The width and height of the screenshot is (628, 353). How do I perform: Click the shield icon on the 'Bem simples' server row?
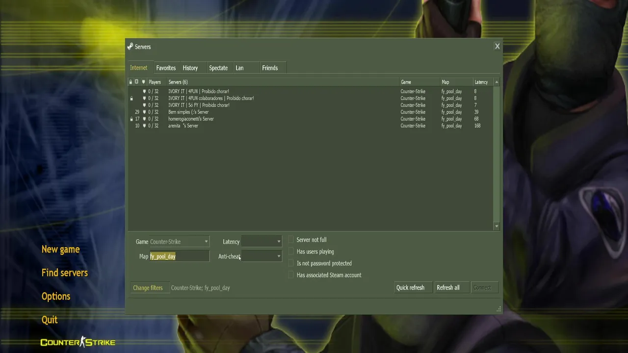coord(144,112)
